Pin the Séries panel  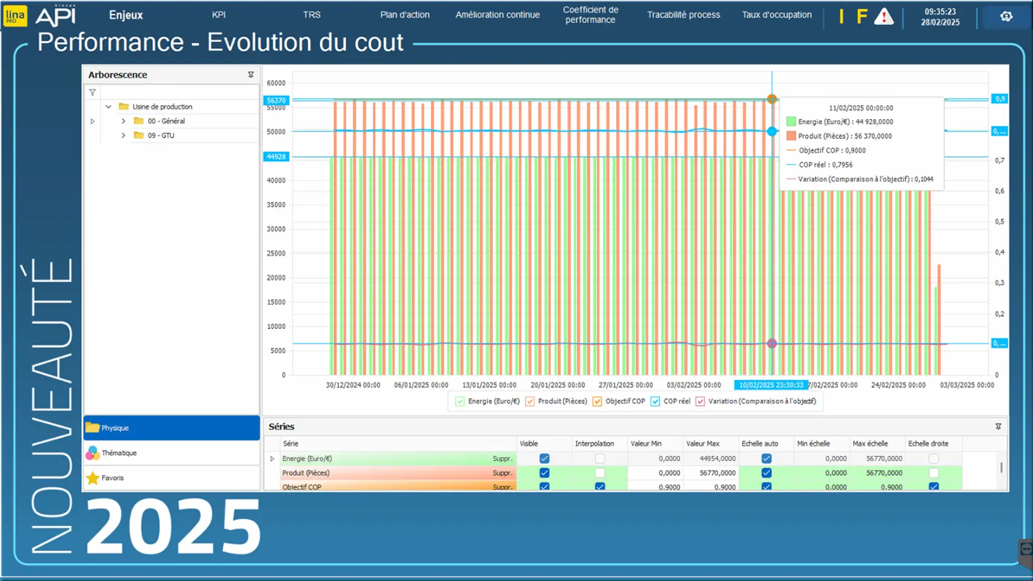[998, 427]
